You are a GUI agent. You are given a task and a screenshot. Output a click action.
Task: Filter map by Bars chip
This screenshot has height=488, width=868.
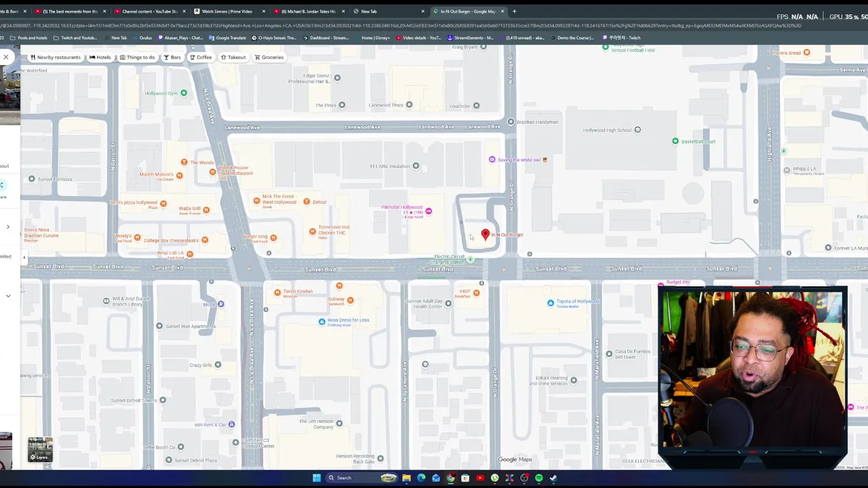172,57
